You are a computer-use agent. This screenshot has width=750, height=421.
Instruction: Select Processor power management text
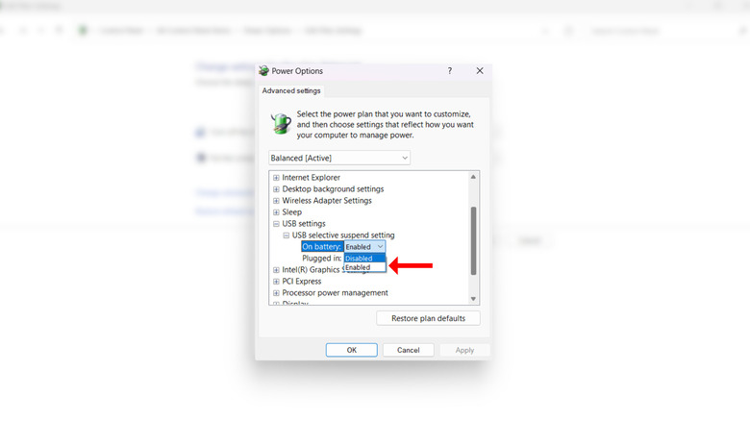point(335,293)
